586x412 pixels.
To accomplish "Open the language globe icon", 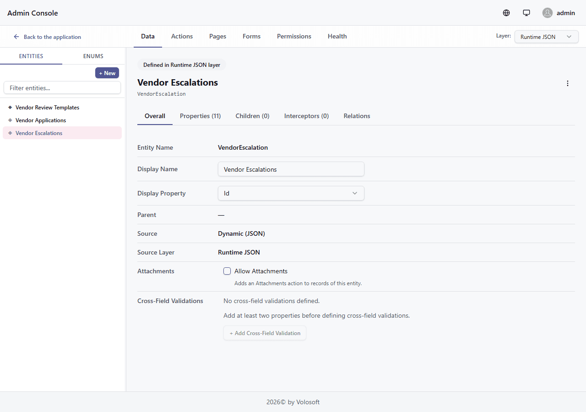I will [506, 13].
